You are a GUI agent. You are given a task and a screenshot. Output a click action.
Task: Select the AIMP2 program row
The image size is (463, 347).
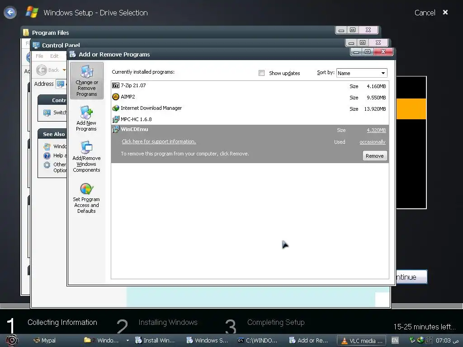pyautogui.click(x=250, y=97)
